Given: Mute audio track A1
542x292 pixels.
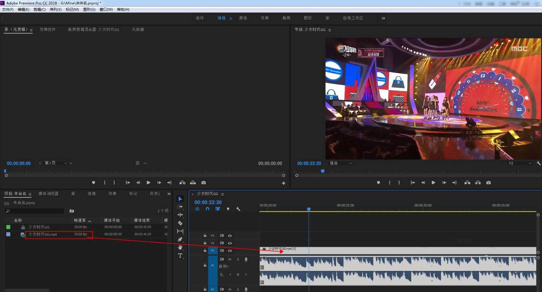Looking at the screenshot, I should pos(230,259).
